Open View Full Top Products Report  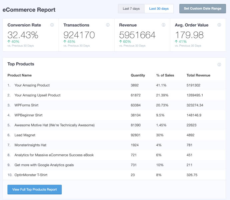(35, 189)
